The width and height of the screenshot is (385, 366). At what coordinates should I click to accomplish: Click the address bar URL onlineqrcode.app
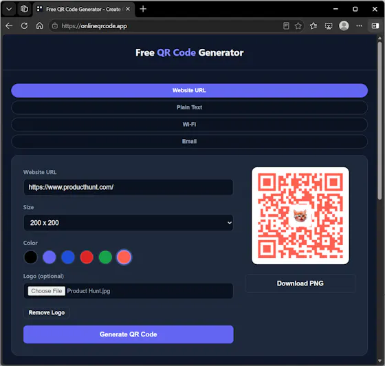pyautogui.click(x=94, y=26)
